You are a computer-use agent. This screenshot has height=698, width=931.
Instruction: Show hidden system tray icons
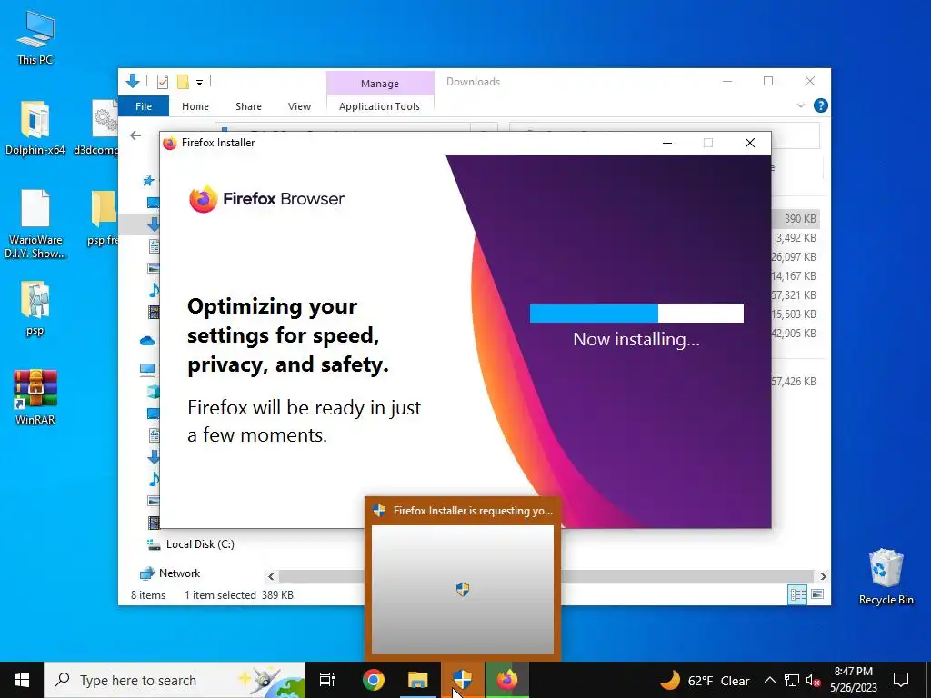click(x=769, y=680)
